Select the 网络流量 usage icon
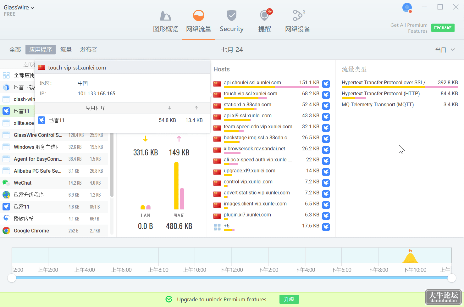Image resolution: width=464 pixels, height=307 pixels. tap(198, 15)
